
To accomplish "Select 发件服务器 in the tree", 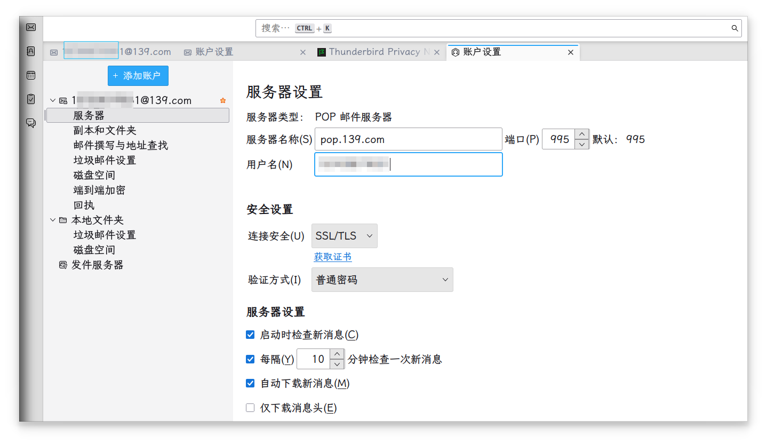I will tap(98, 265).
